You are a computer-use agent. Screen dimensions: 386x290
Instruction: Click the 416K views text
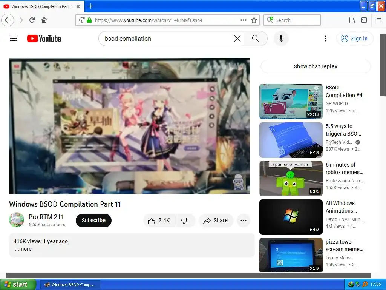[x=27, y=241]
